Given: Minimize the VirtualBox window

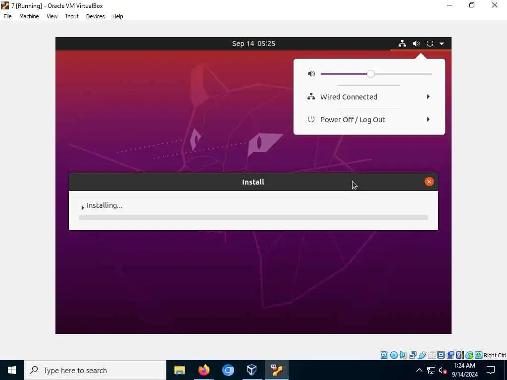Looking at the screenshot, I should pyautogui.click(x=450, y=5).
